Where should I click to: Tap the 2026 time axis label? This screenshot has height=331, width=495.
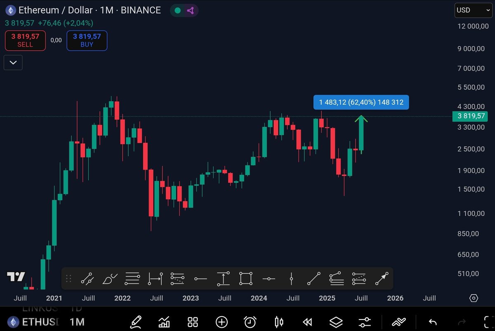[x=395, y=298]
